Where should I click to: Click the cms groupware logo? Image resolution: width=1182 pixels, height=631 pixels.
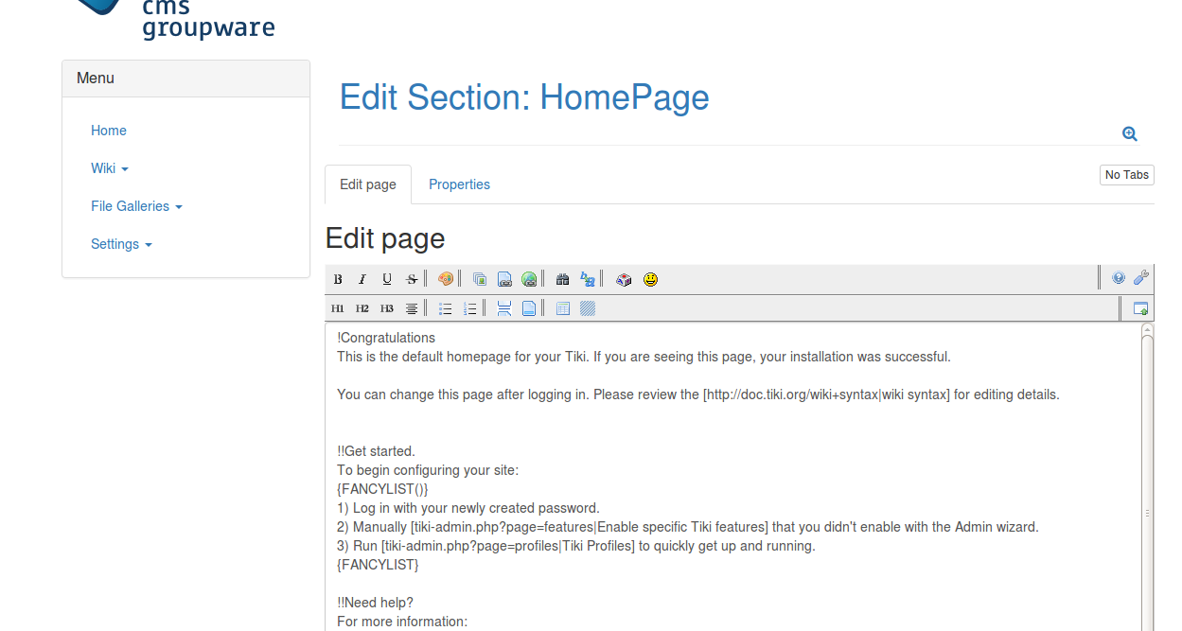(x=175, y=20)
